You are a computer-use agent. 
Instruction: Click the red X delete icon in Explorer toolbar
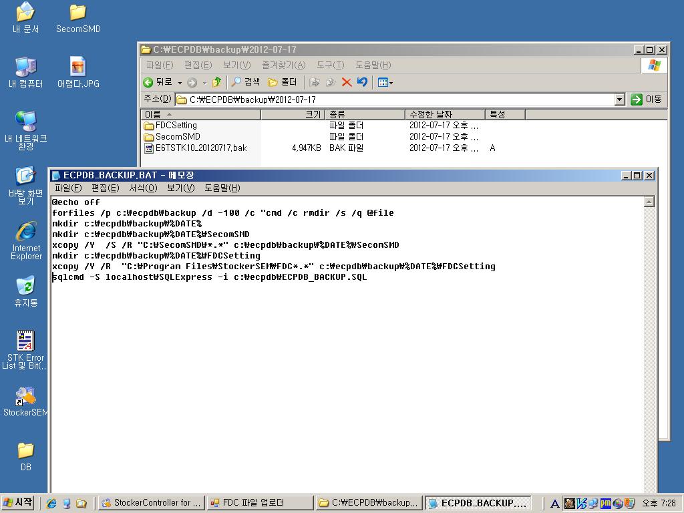(347, 82)
